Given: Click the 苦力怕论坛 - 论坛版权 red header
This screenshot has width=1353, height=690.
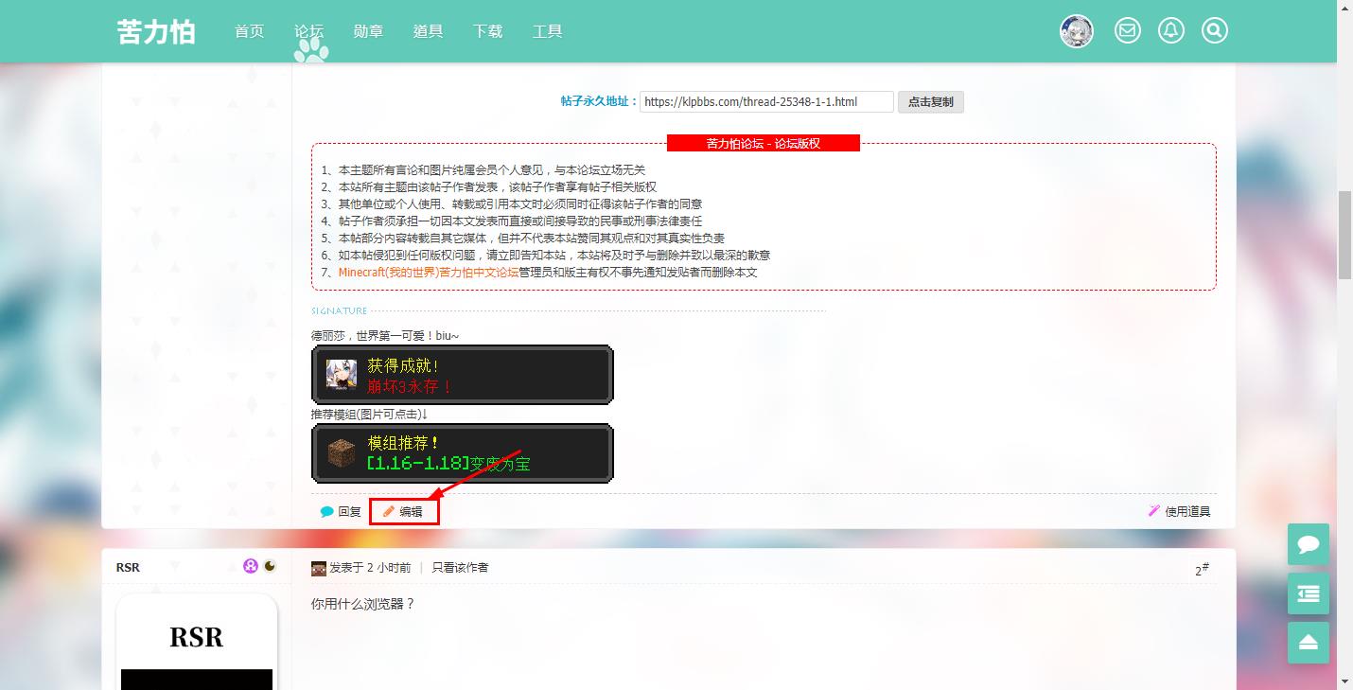Looking at the screenshot, I should [764, 143].
